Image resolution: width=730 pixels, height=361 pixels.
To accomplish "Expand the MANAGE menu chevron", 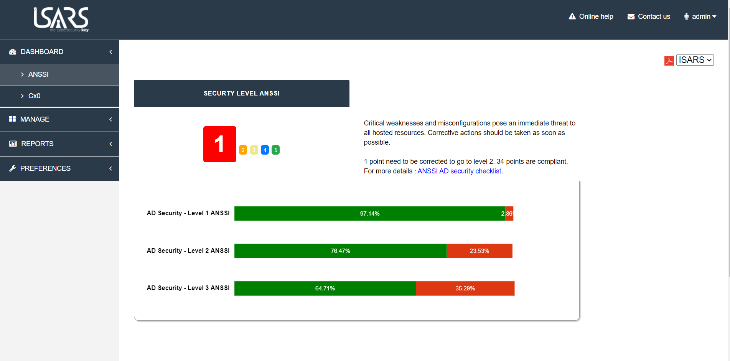I will (110, 119).
